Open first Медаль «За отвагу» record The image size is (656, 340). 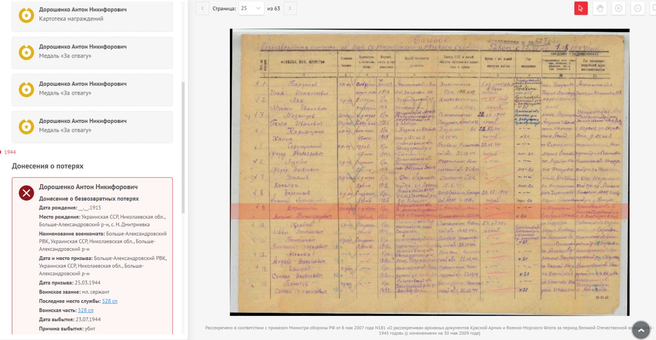[92, 52]
